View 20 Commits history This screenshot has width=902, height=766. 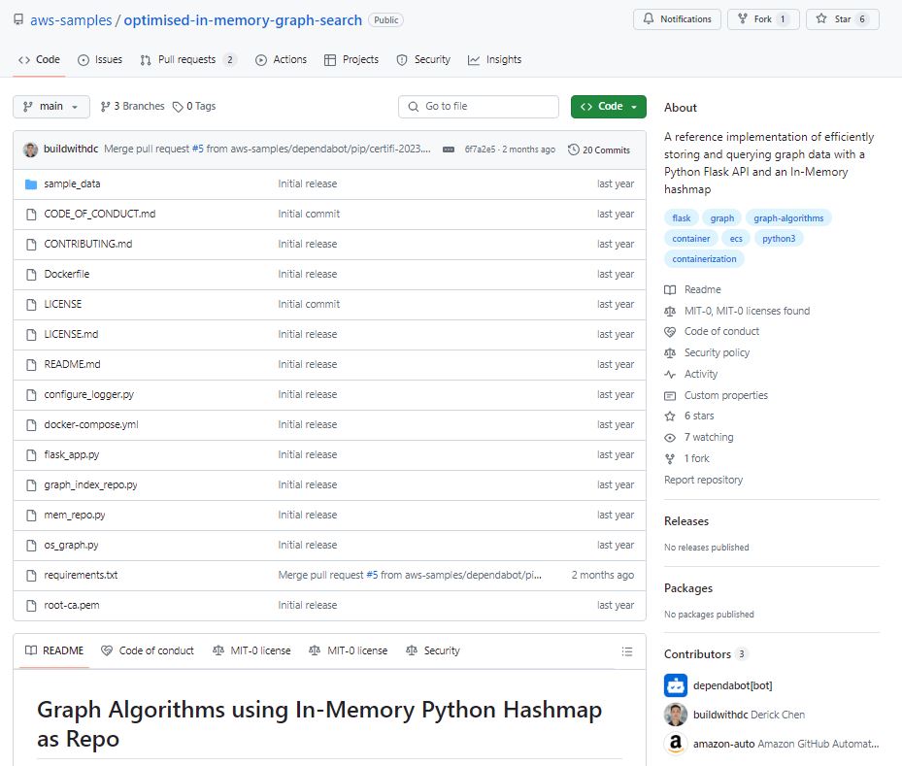point(599,150)
